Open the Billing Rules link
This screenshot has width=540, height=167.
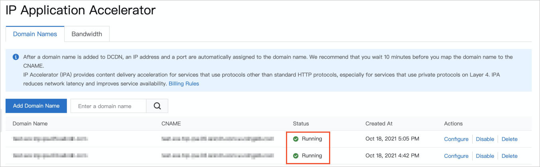[183, 84]
